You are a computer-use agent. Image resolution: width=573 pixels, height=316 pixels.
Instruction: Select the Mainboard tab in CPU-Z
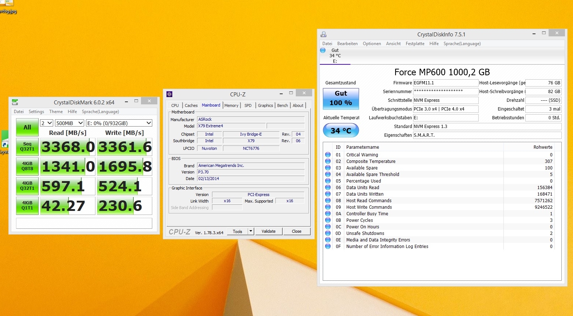click(x=211, y=105)
